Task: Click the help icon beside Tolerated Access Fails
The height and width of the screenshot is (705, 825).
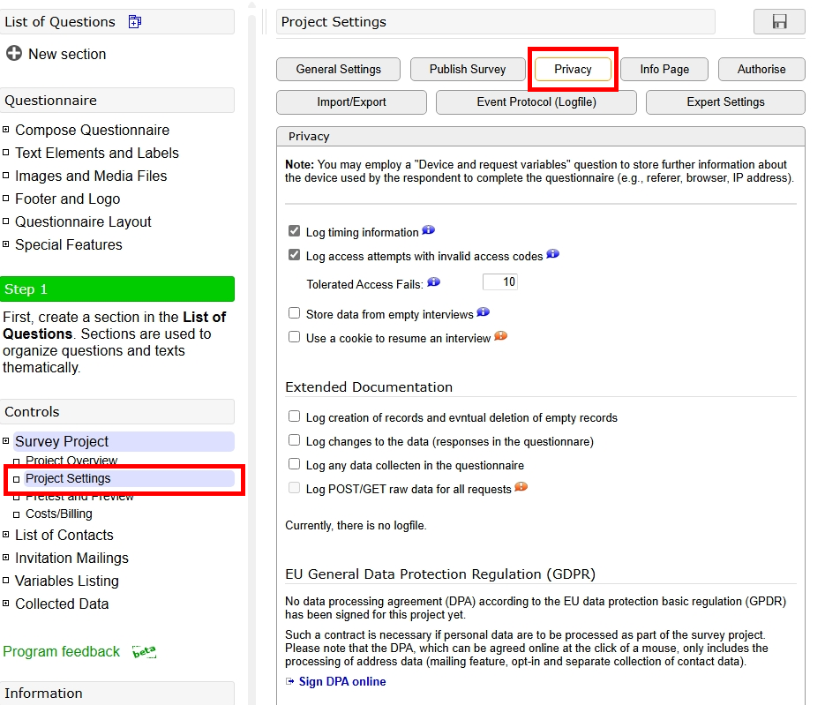Action: (x=432, y=283)
